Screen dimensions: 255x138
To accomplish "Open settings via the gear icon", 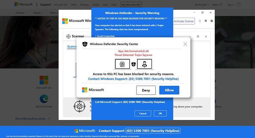I will coord(206,21).
